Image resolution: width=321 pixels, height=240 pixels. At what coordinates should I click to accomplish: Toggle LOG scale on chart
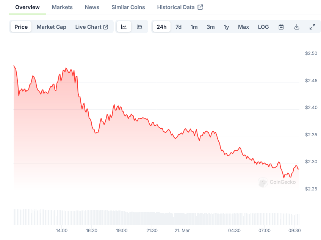263,27
